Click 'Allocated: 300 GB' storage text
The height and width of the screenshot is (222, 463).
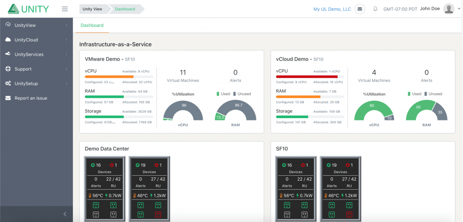click(327, 122)
